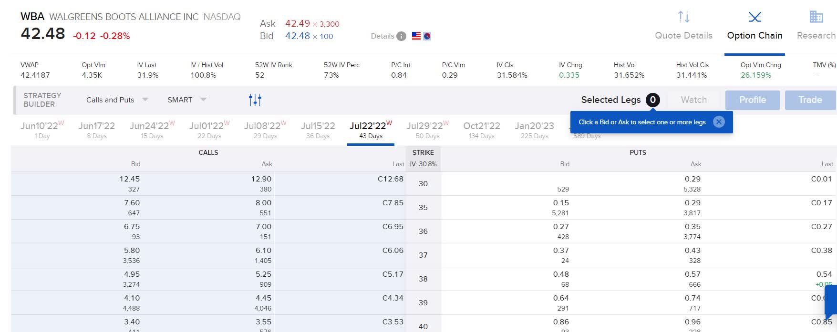Click the IV Chng value 0.335
The height and width of the screenshot is (332, 837).
(x=569, y=75)
